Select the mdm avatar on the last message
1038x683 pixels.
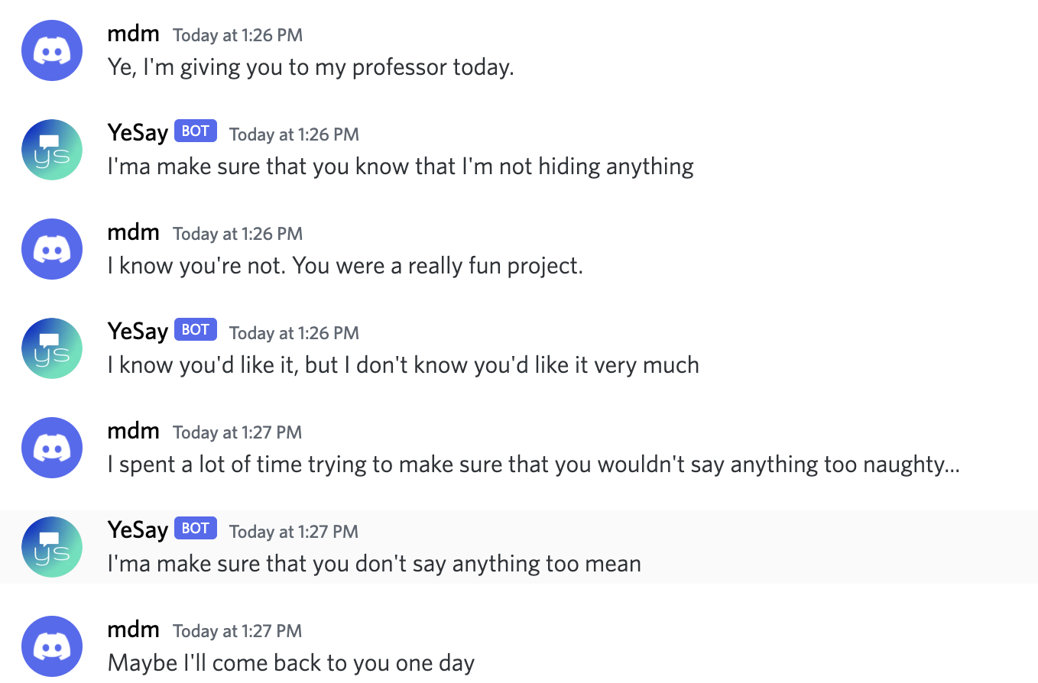pyautogui.click(x=52, y=646)
